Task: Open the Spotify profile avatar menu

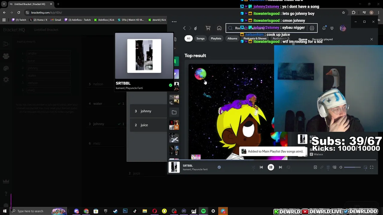Action: [343, 28]
